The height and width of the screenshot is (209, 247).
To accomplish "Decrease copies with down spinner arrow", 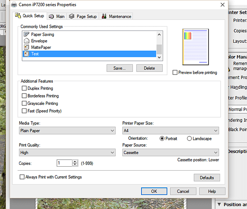I will tap(75, 165).
